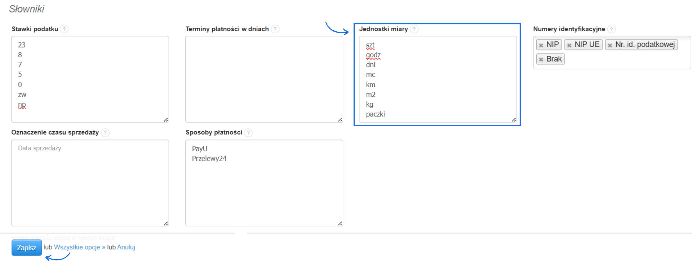
Task: Remove the Nr. id. podatkowej tag
Action: 610,45
